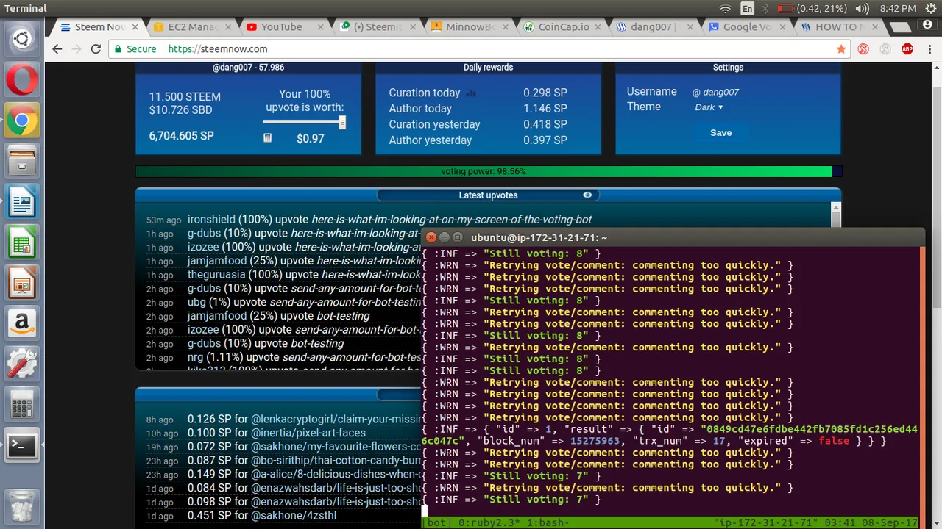
Task: Click the tmux 0:ruby2.3* status entry
Action: tap(489, 522)
